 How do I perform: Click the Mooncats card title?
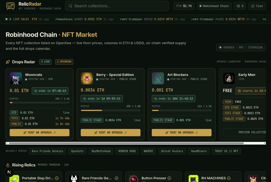pos(34,75)
